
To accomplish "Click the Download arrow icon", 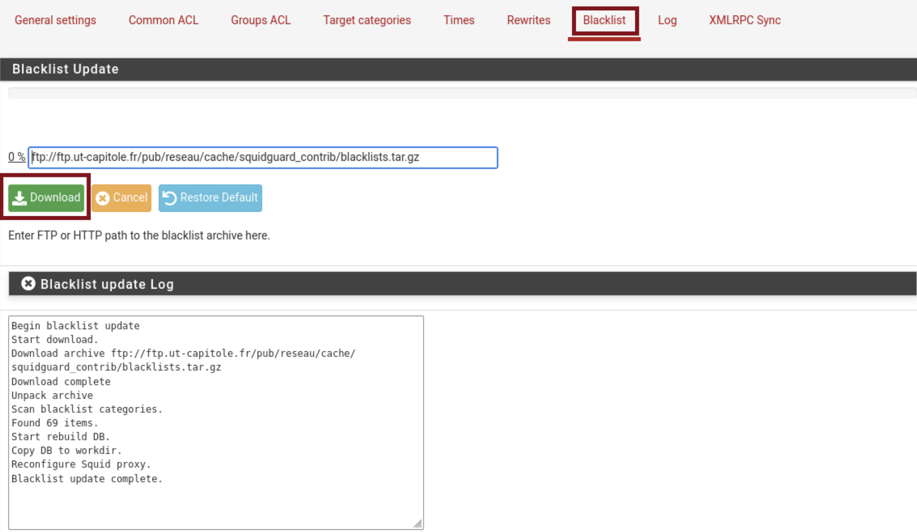I will click(x=19, y=198).
